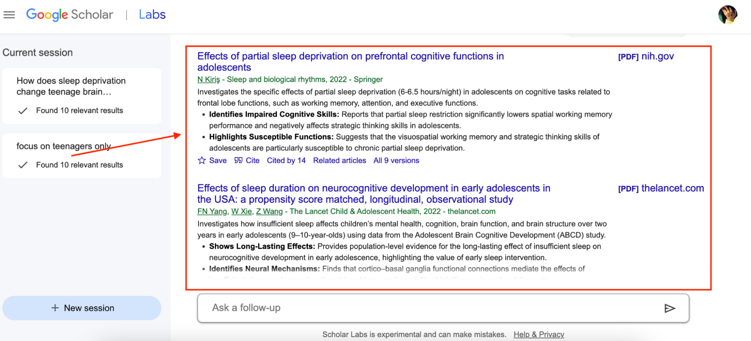Viewport: 751px width, 341px height.
Task: Open the user profile avatar
Action: 728,15
